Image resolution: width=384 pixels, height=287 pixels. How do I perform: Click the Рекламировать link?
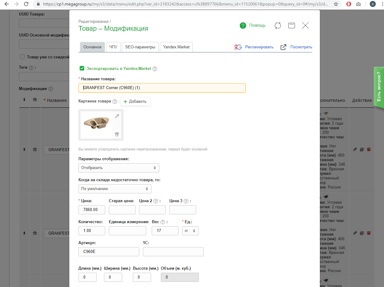click(x=259, y=47)
